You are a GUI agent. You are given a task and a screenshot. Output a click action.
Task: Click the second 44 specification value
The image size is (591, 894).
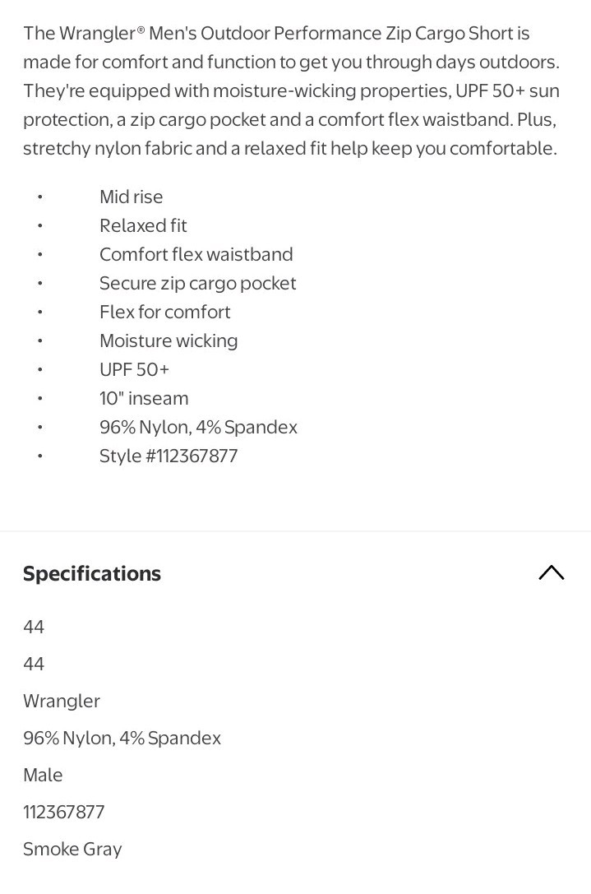tap(34, 665)
